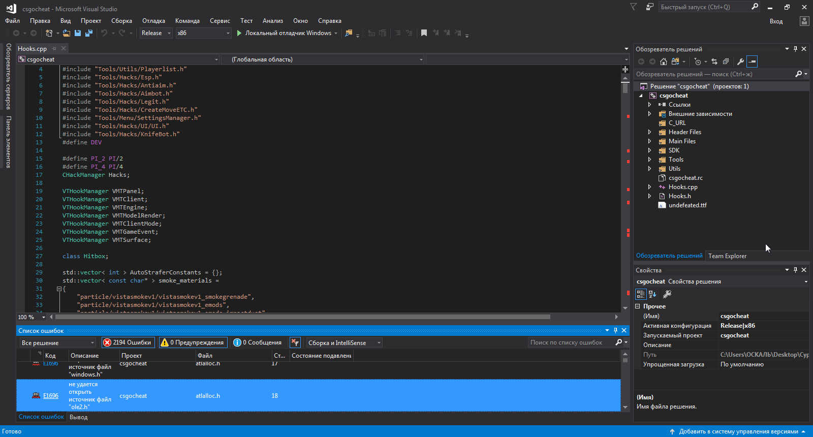Open the Release configuration dropdown
Screen dimensions: 813x437
(x=156, y=33)
